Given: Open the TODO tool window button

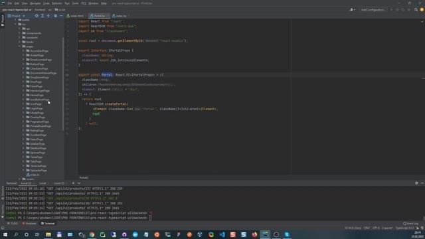Looking at the screenshot, I should pos(13,224).
